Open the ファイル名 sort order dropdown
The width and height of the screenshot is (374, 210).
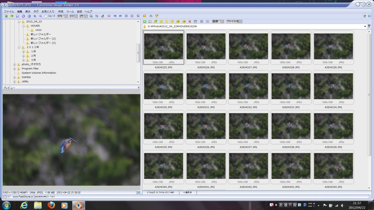pyautogui.click(x=241, y=21)
